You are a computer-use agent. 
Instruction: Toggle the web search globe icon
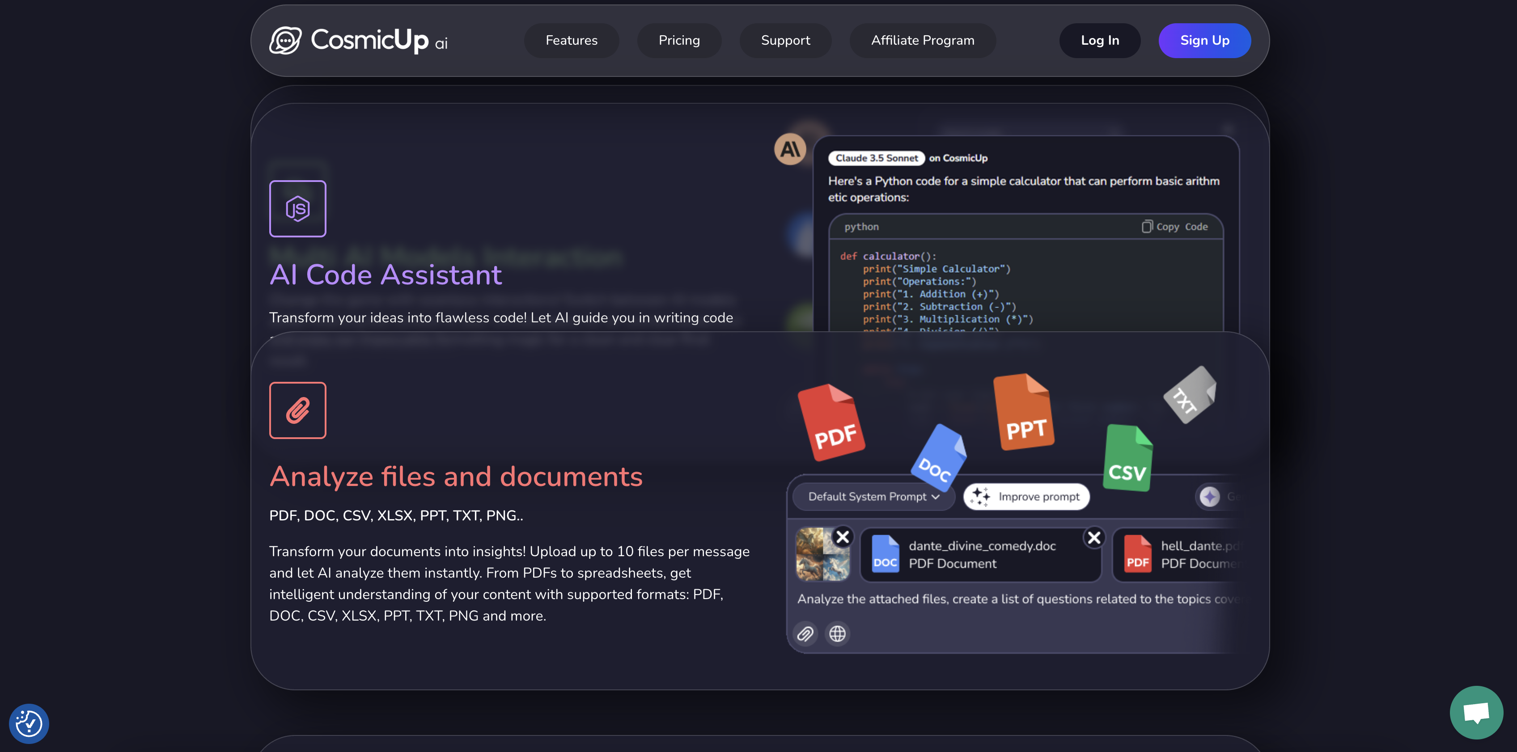(x=837, y=634)
